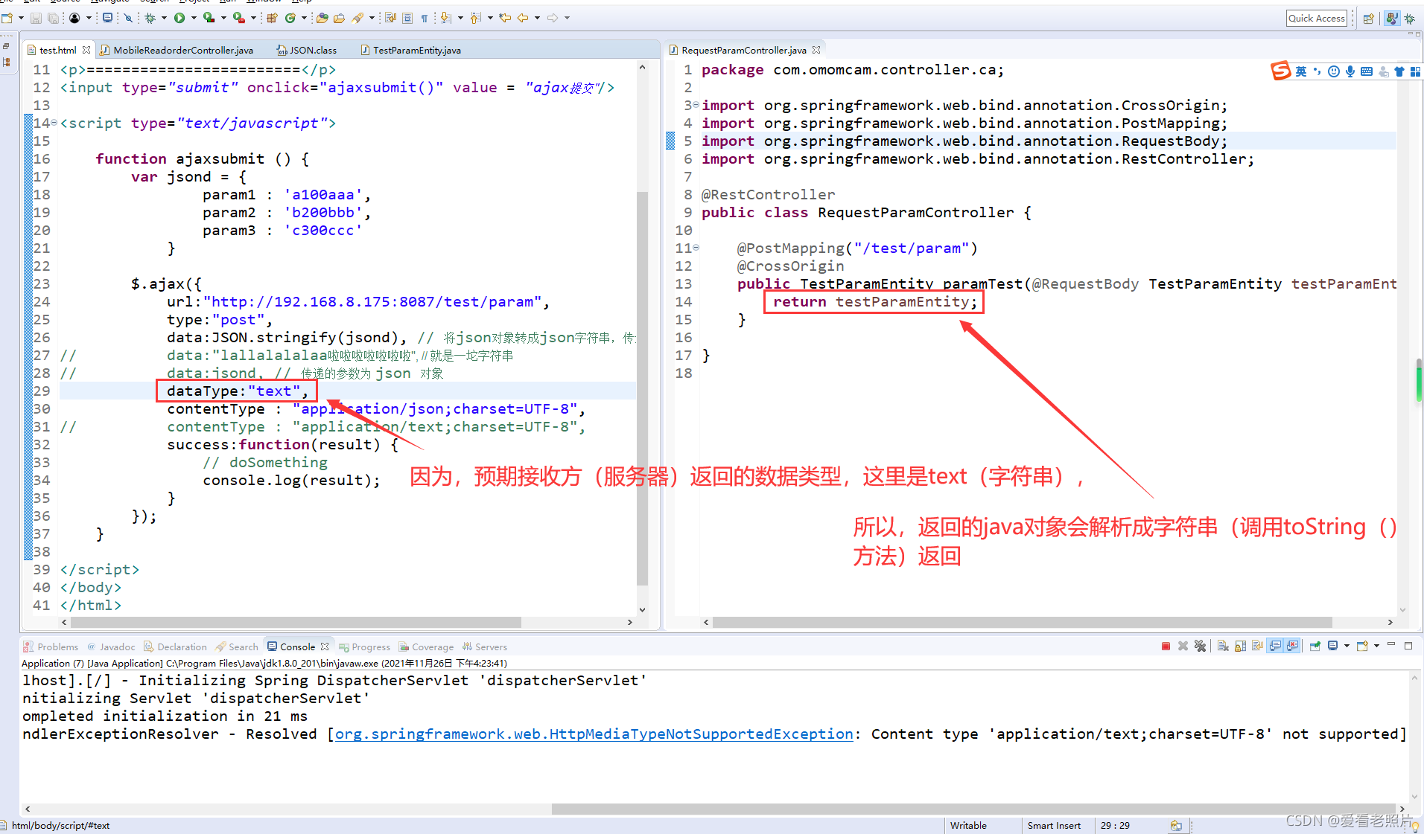
Task: Collapse the method fold at line 11
Action: [x=696, y=248]
